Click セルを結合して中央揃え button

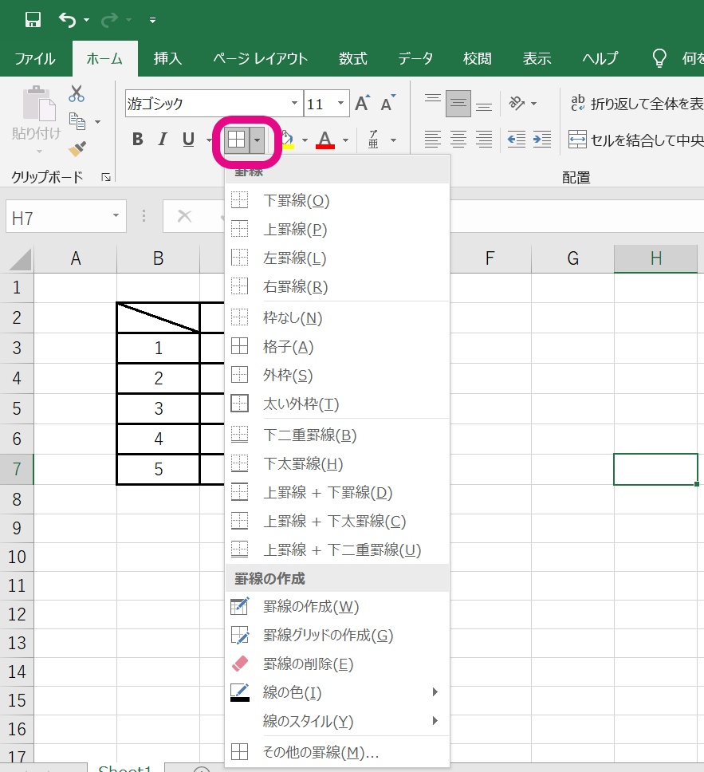[x=636, y=140]
